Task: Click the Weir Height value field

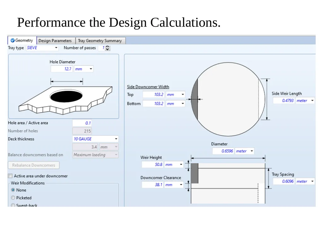Action: 153,164
